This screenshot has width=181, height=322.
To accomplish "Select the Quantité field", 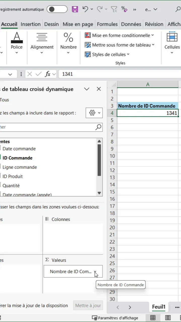I will coord(11,186).
